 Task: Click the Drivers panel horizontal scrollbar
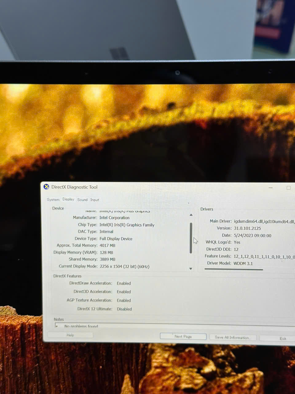234,269
